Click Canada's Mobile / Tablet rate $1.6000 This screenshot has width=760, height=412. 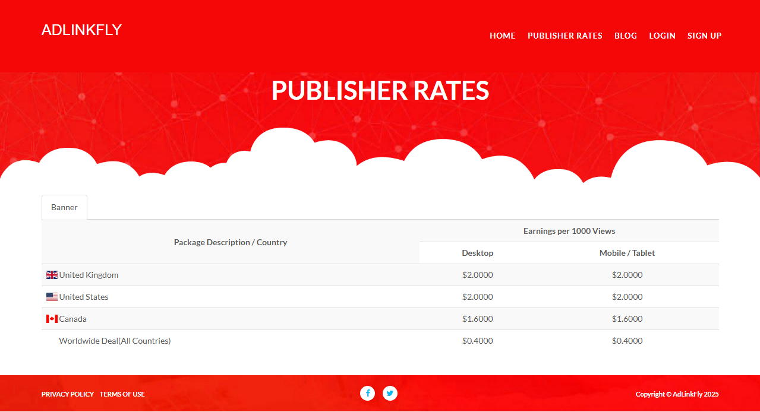(x=627, y=319)
